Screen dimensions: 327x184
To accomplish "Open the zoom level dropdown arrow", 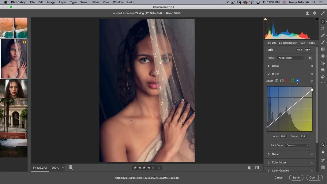I will 63,168.
